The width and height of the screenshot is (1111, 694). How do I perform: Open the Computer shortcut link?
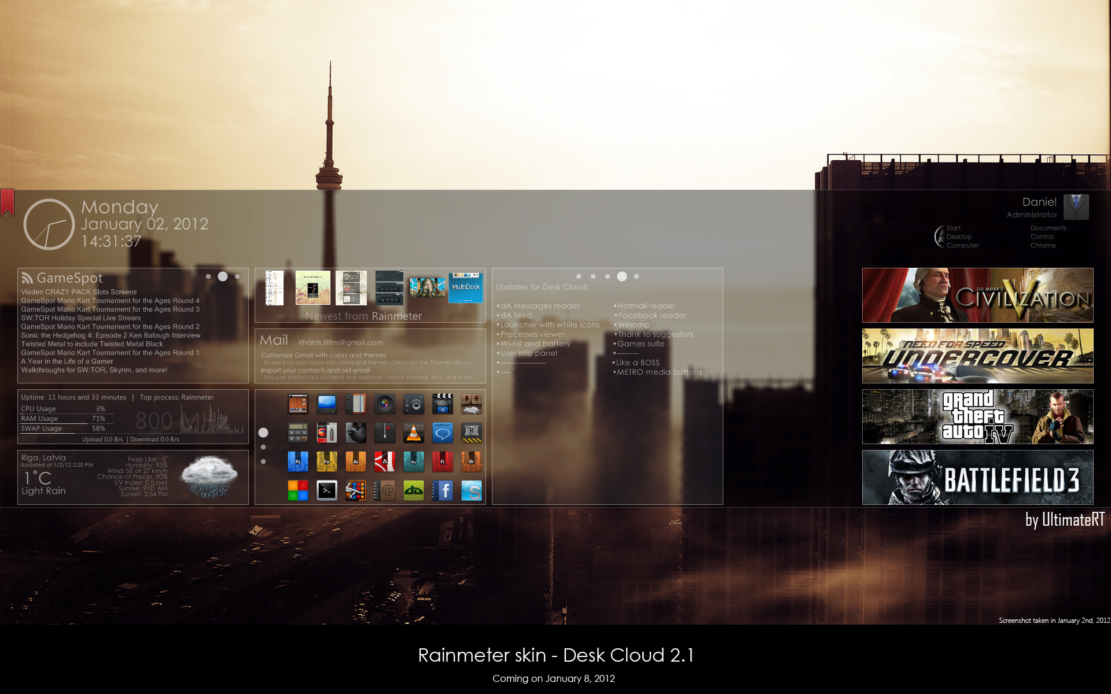pos(962,245)
